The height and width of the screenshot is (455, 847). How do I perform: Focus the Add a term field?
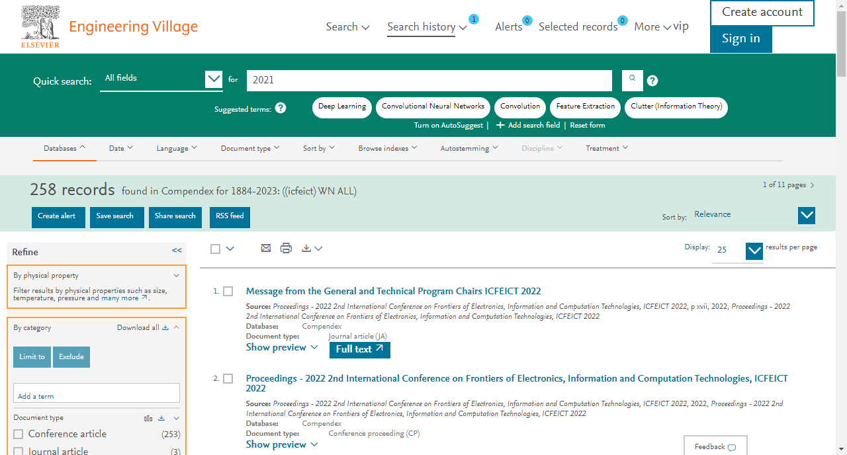tap(97, 393)
